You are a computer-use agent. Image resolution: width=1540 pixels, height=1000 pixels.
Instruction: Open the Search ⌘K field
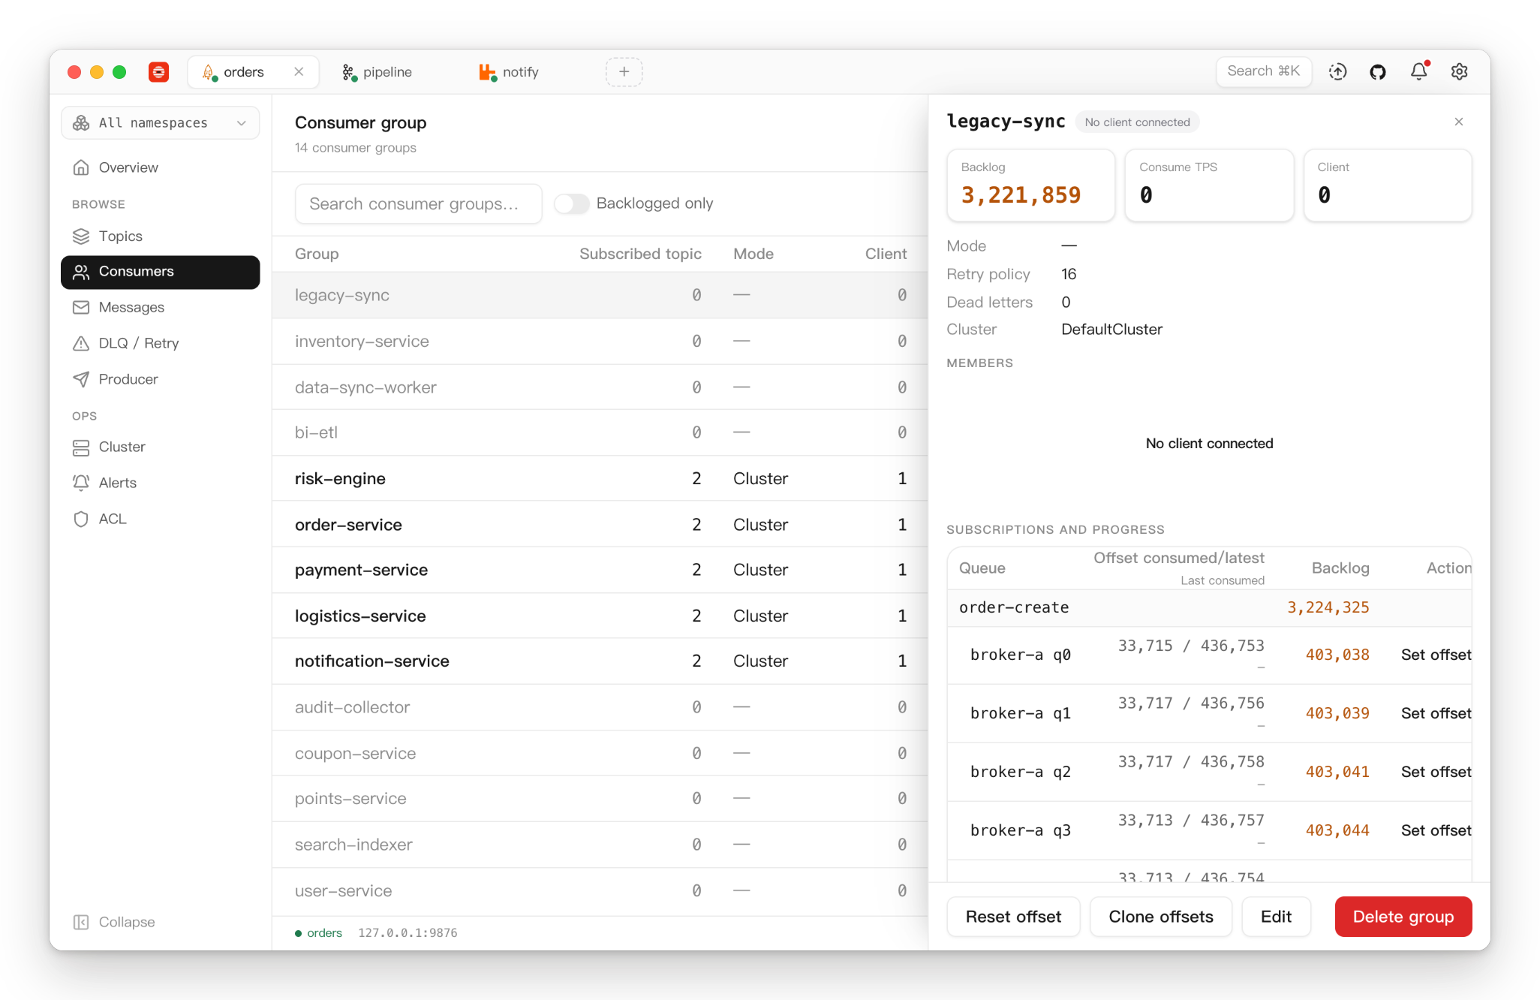(x=1264, y=71)
